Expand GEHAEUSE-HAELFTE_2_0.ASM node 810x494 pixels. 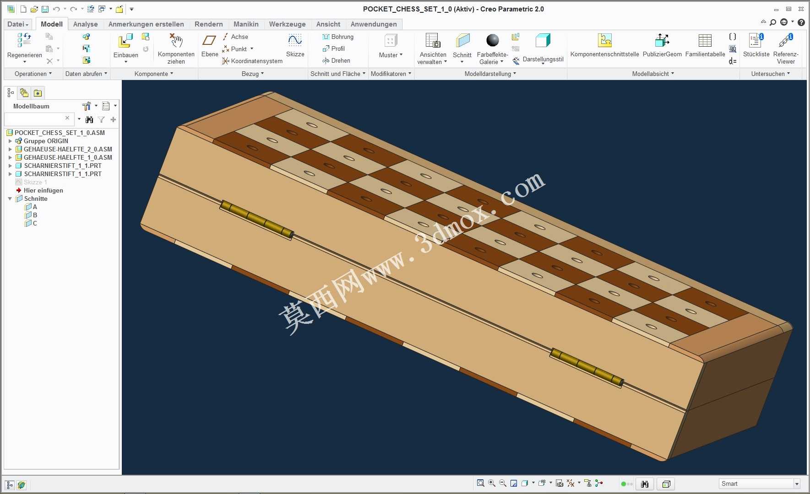point(10,149)
